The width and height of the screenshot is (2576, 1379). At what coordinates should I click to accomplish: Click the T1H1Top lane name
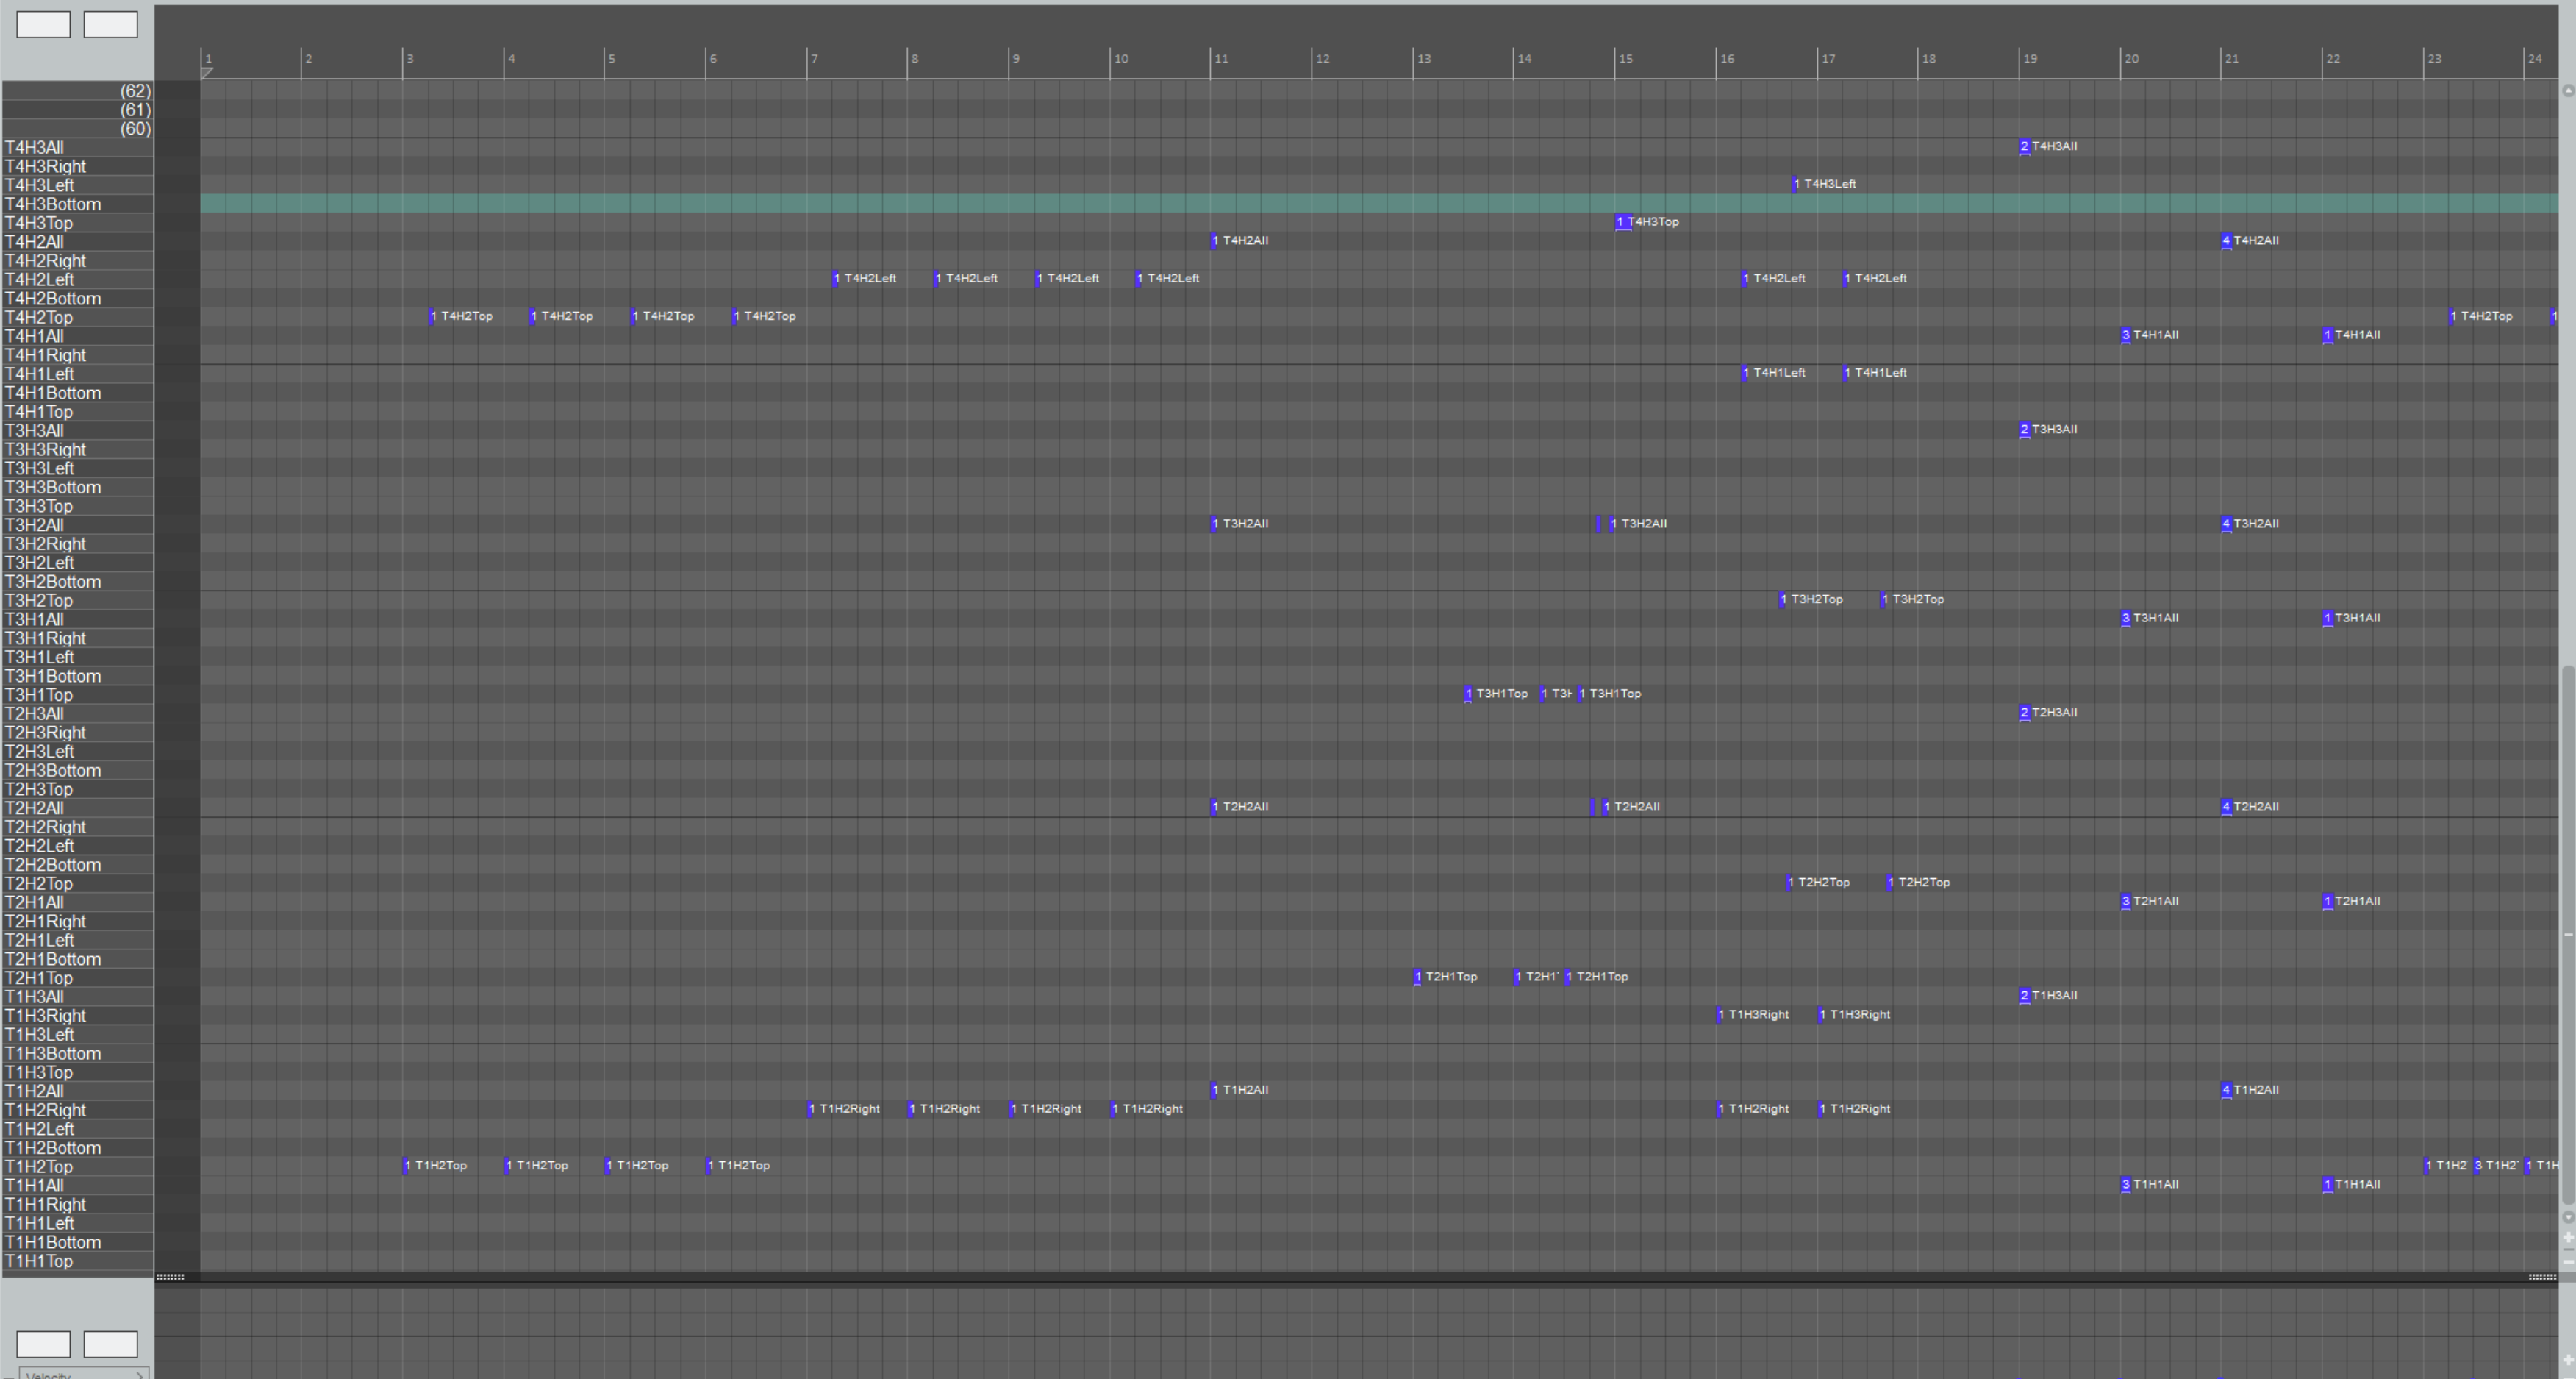38,1261
